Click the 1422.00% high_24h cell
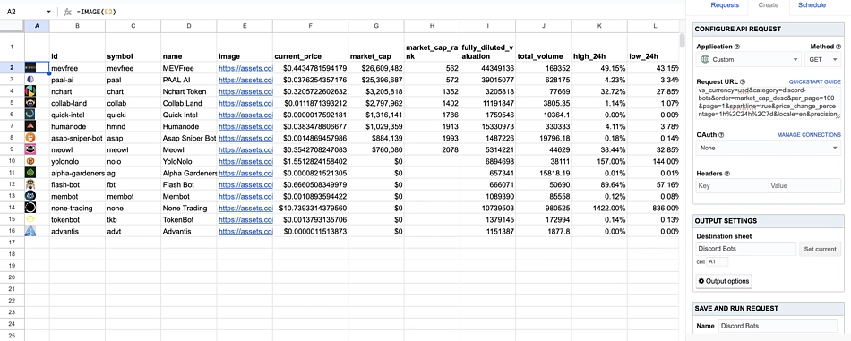Image resolution: width=851 pixels, height=341 pixels. [599, 208]
